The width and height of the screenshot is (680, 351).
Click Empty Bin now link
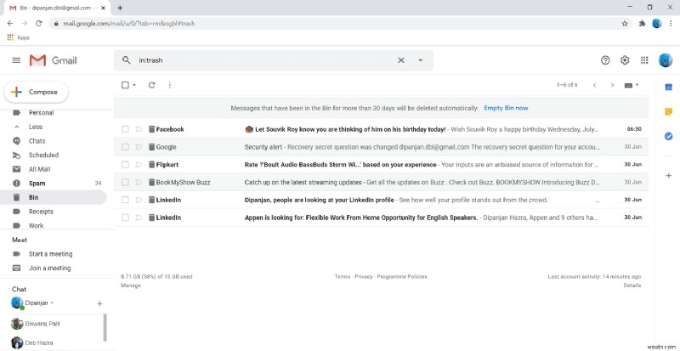[x=506, y=108]
